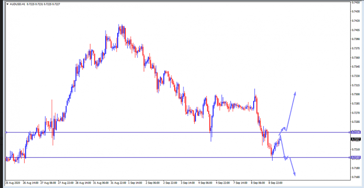This screenshot has height=188, width=364.
Task: Select the lower horizontal line left anchor handle
Action: pyautogui.click(x=6, y=158)
